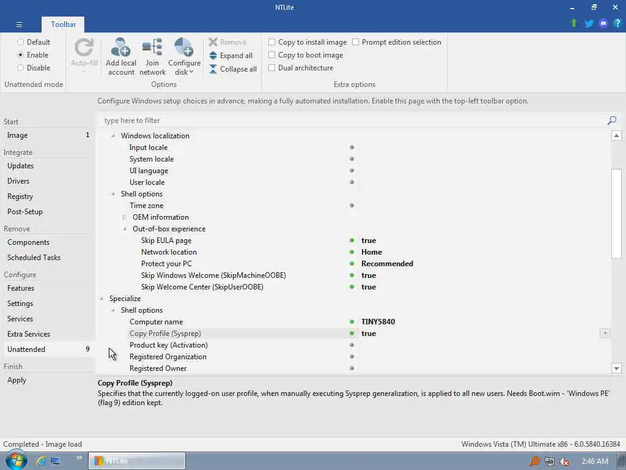Select the Default unattended mode

coord(34,42)
